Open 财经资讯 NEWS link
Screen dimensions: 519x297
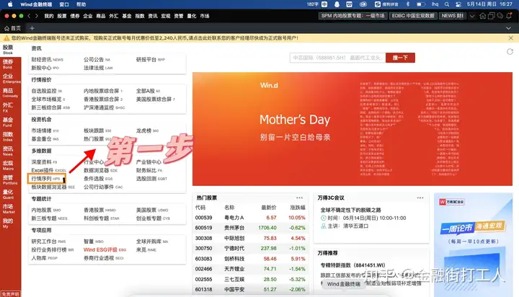coord(47,60)
